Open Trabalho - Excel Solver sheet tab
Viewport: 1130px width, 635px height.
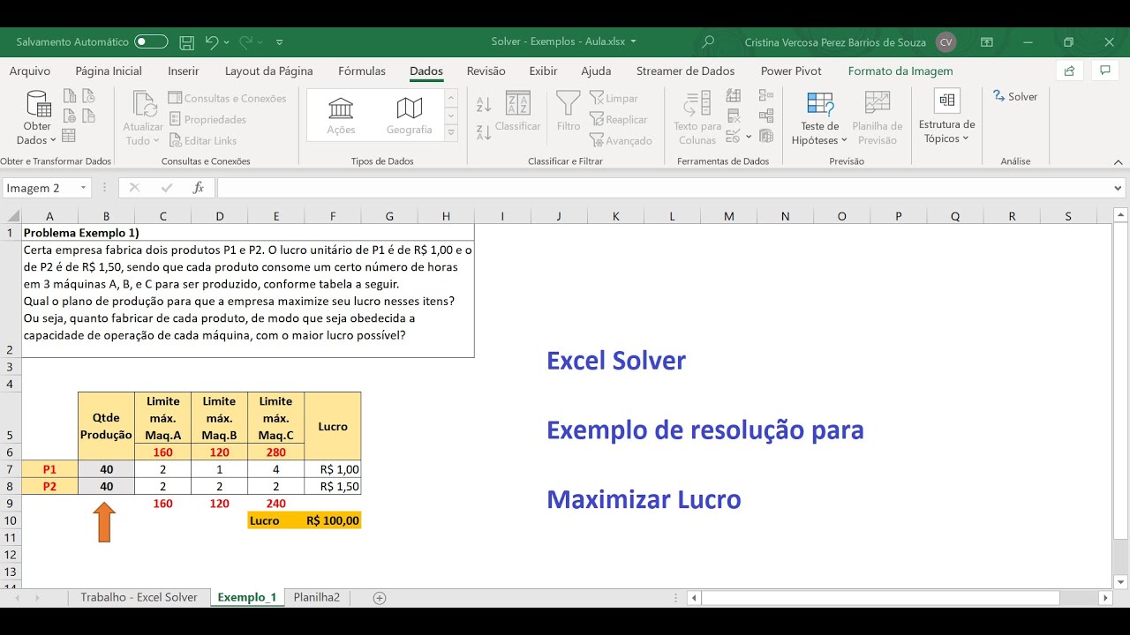(139, 597)
